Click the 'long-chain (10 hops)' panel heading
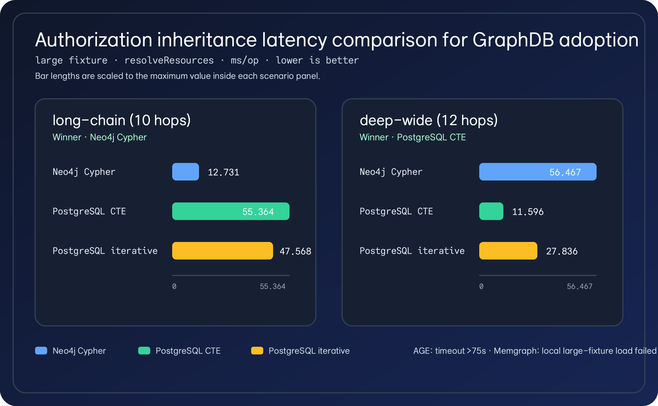Image resolution: width=658 pixels, height=406 pixels. (121, 120)
